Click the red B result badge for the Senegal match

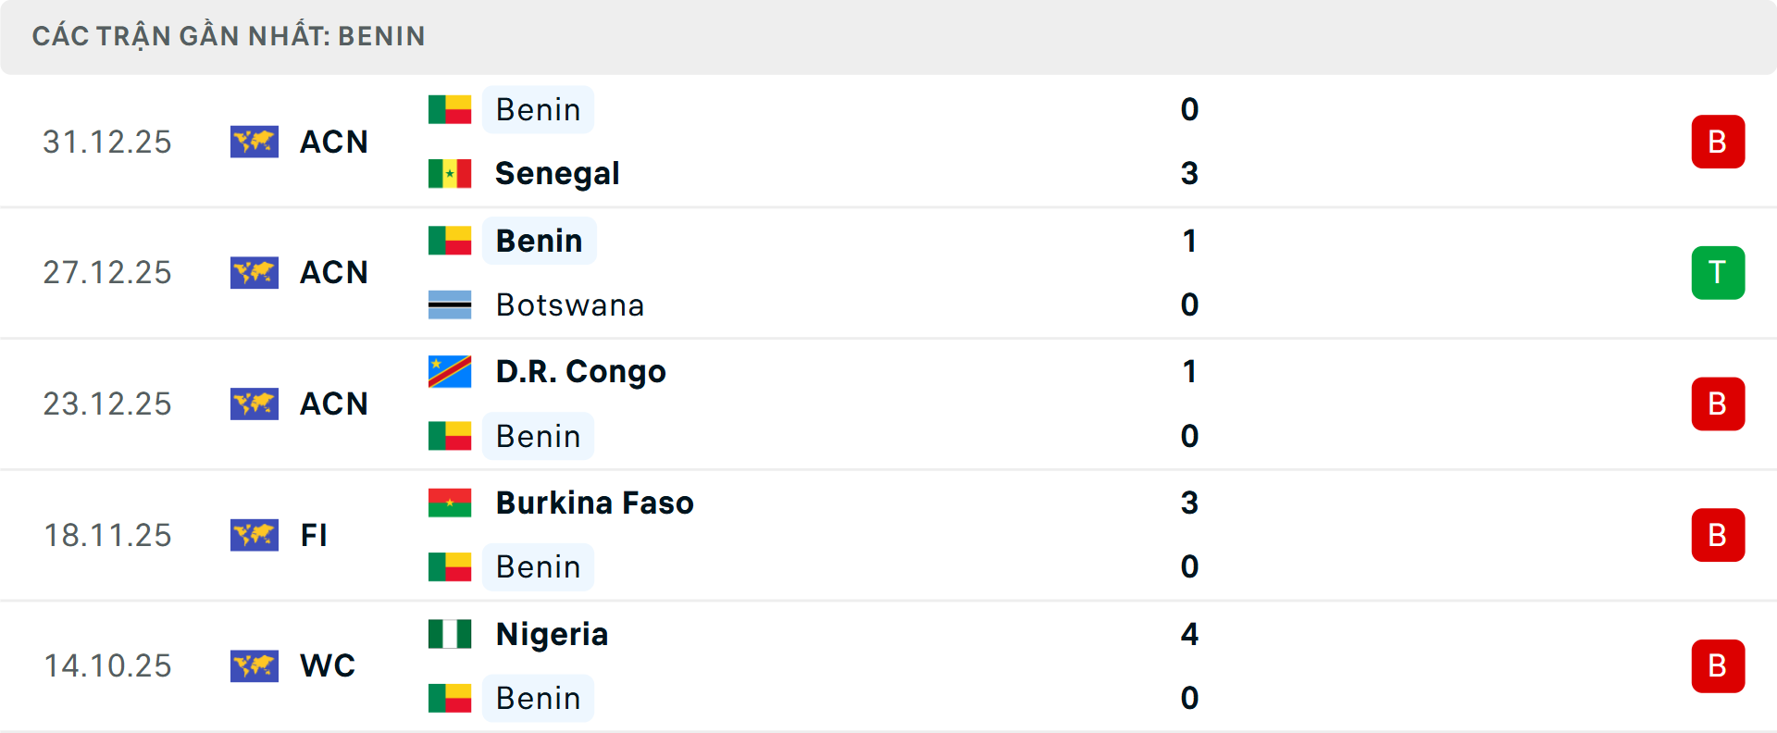tap(1719, 142)
